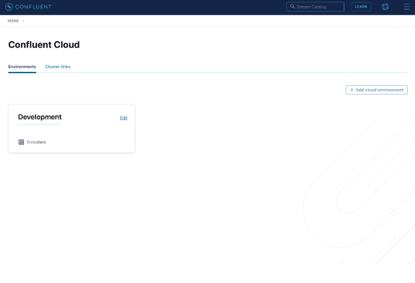Open the Development environment card

point(71,129)
